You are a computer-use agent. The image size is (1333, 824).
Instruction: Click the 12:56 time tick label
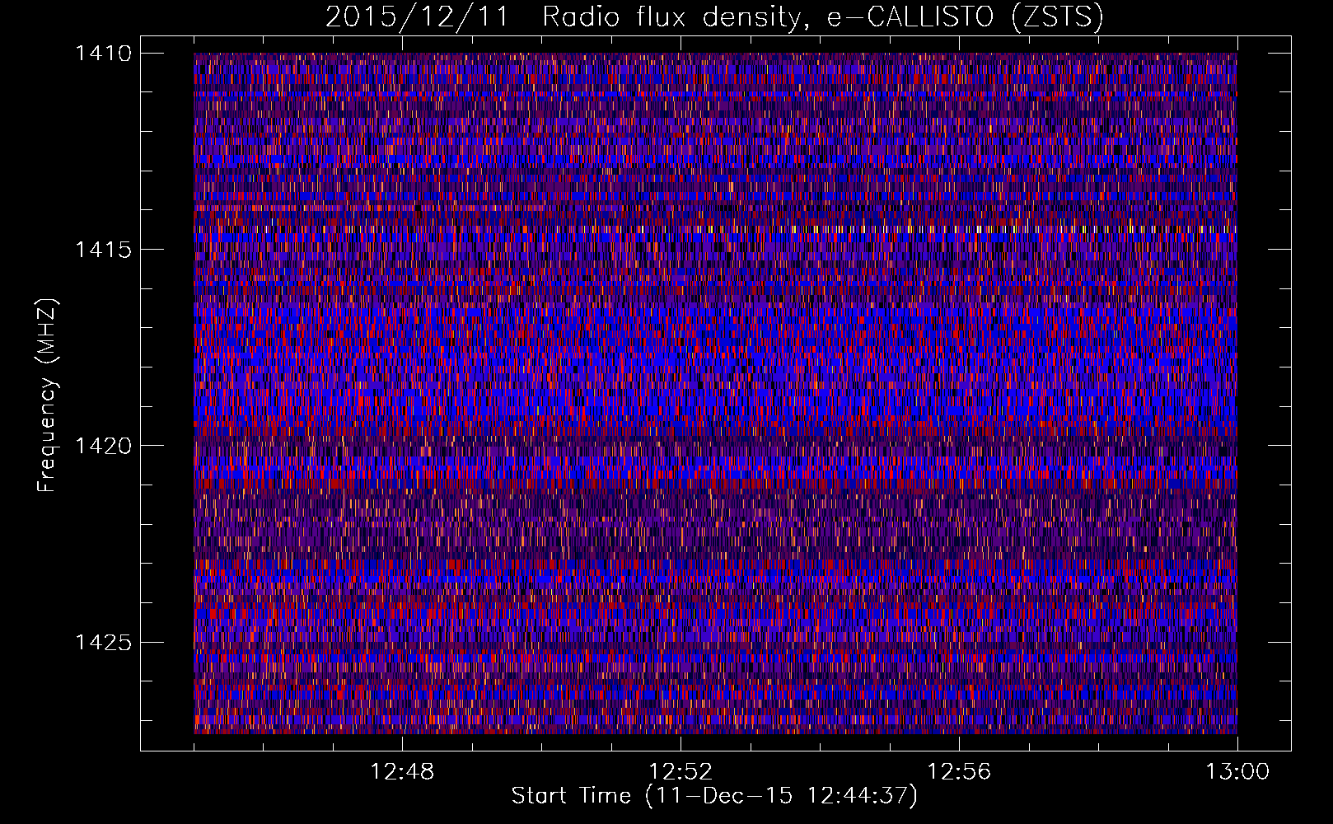pos(959,772)
